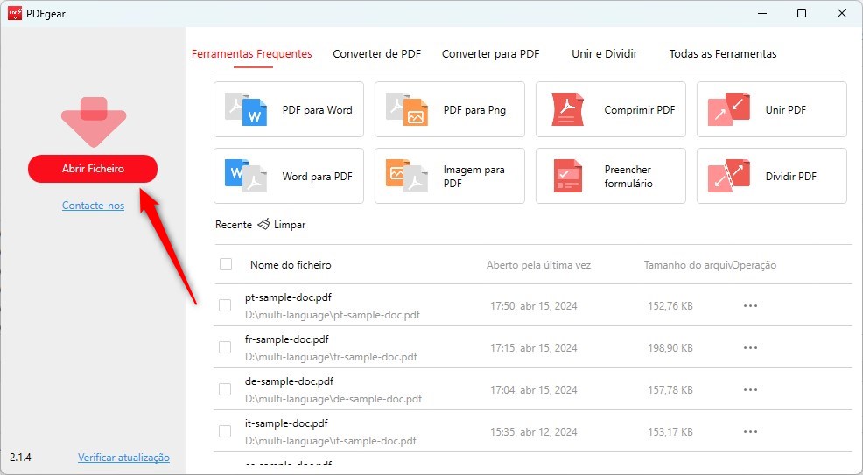Open more options for pt-sample-doc.pdf
The height and width of the screenshot is (475, 863).
[x=750, y=305]
